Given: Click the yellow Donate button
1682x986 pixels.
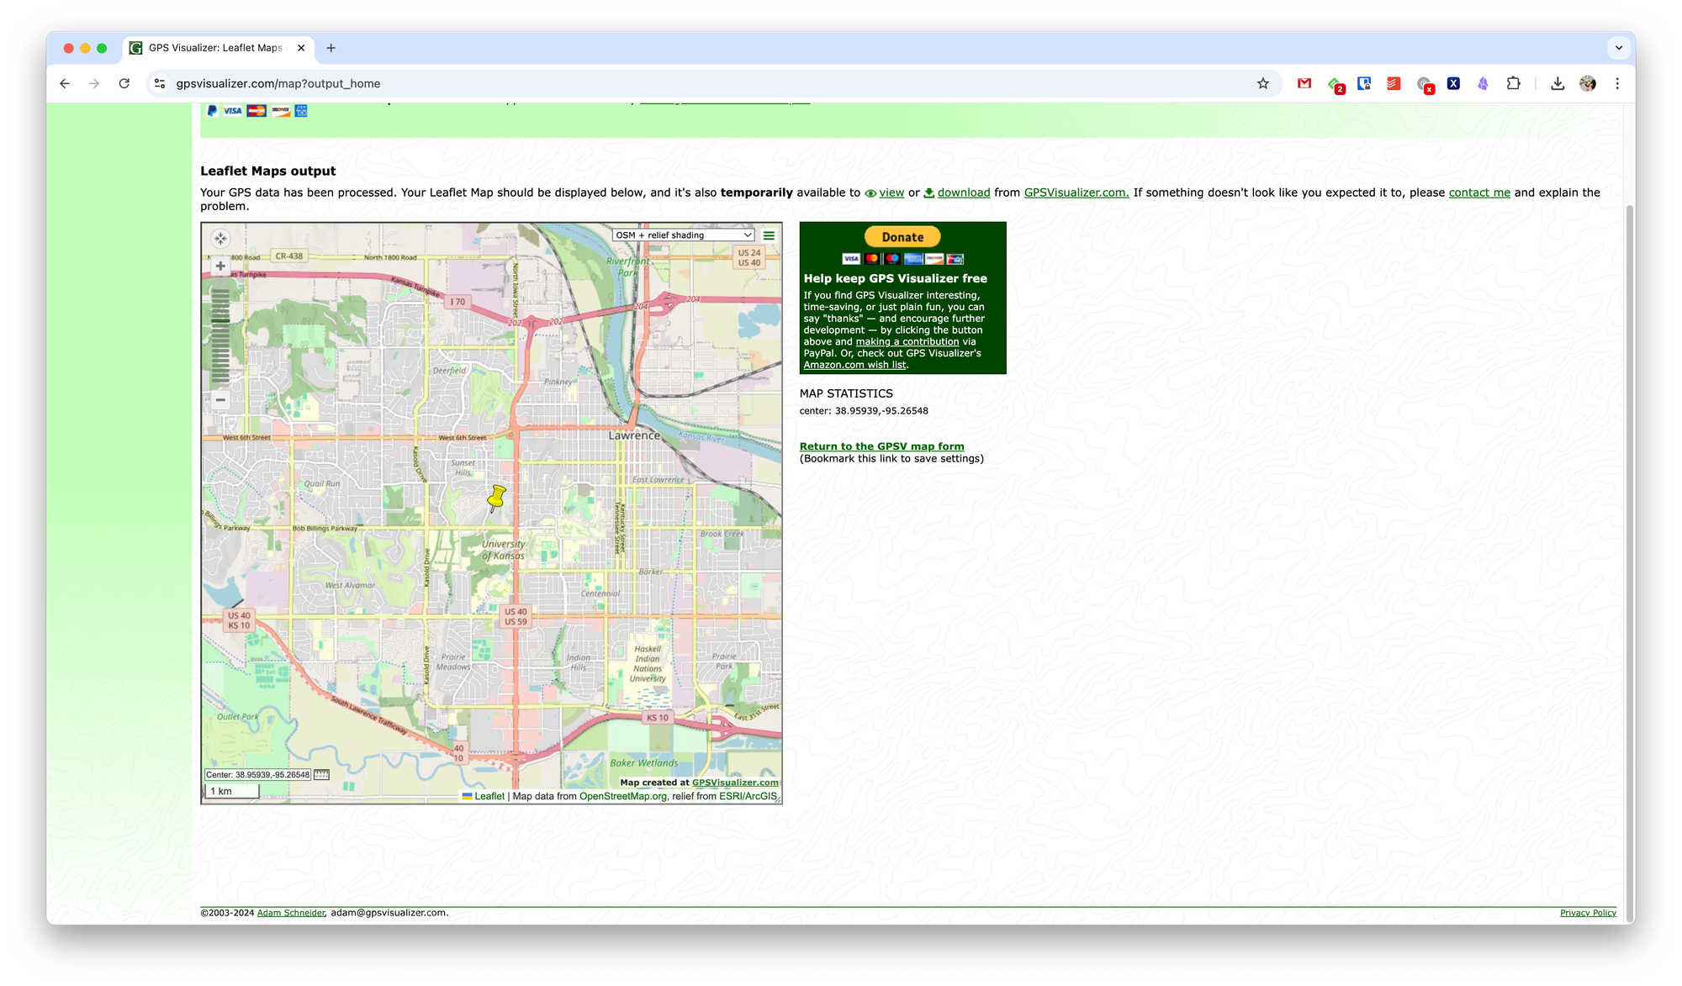Looking at the screenshot, I should [902, 237].
